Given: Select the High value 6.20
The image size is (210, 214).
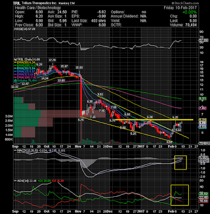Looking at the screenshot, I should click(39, 17).
